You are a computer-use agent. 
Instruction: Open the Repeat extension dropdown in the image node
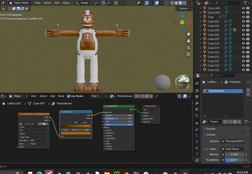click(34, 134)
